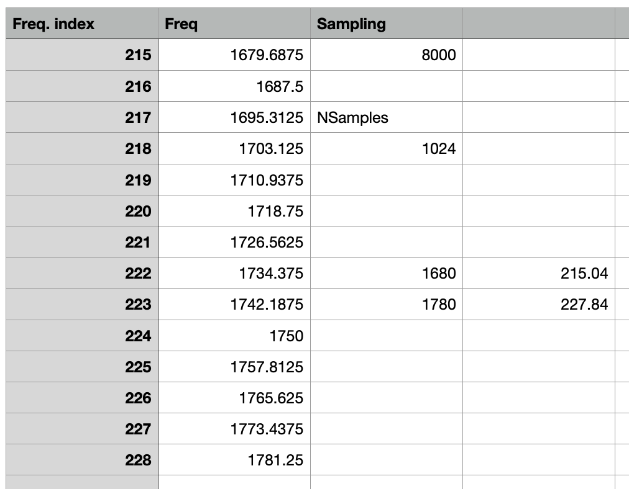The image size is (629, 489).
Task: Click the frequency cell 1750
Action: click(233, 336)
